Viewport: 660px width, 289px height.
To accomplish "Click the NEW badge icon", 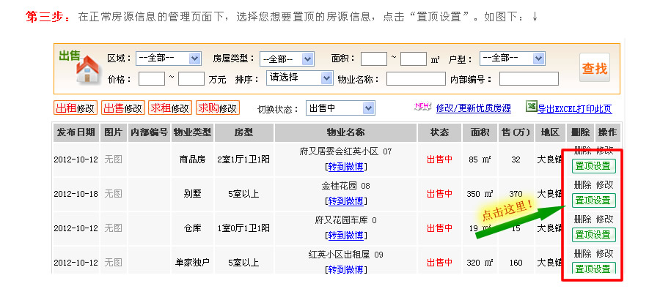I will point(423,107).
